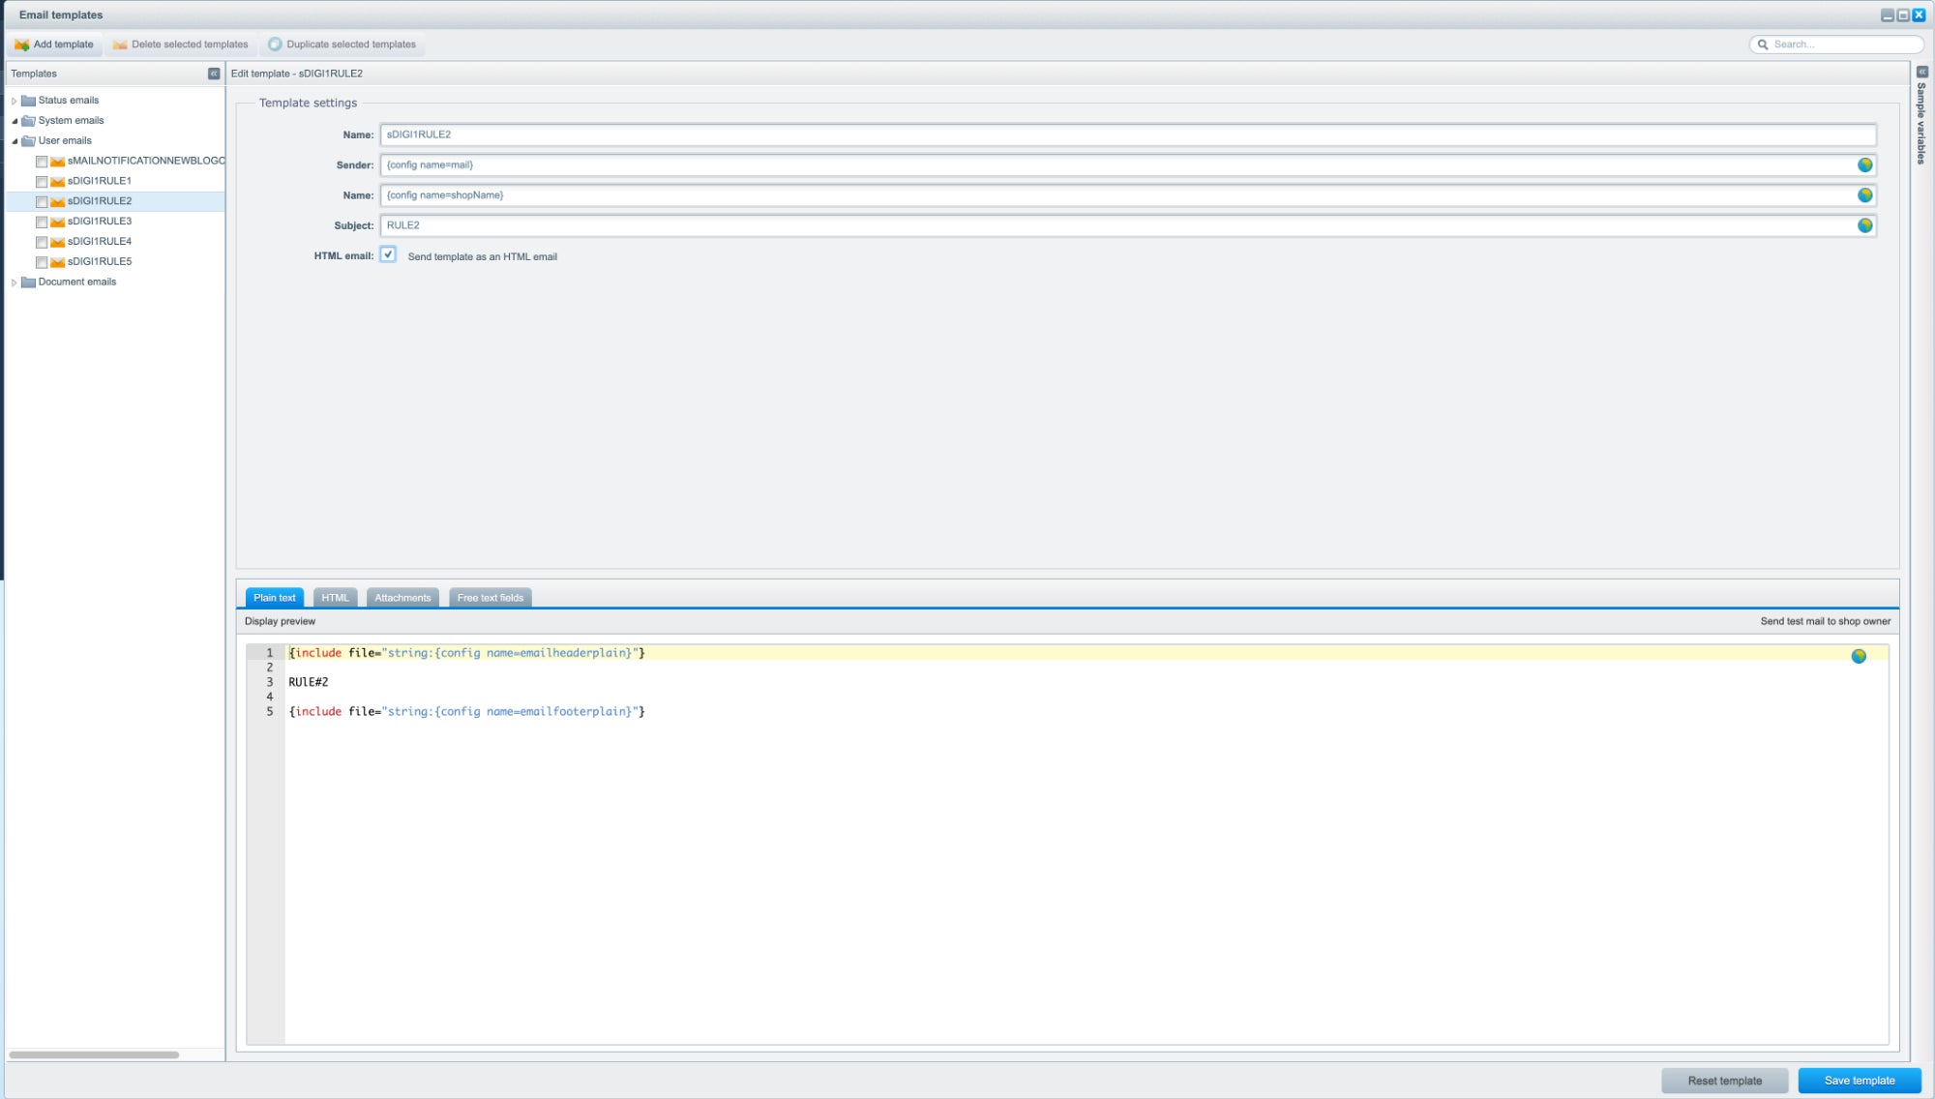Image resolution: width=1935 pixels, height=1099 pixels.
Task: Select sDIGI1RULE1 template in tree
Action: tap(99, 182)
